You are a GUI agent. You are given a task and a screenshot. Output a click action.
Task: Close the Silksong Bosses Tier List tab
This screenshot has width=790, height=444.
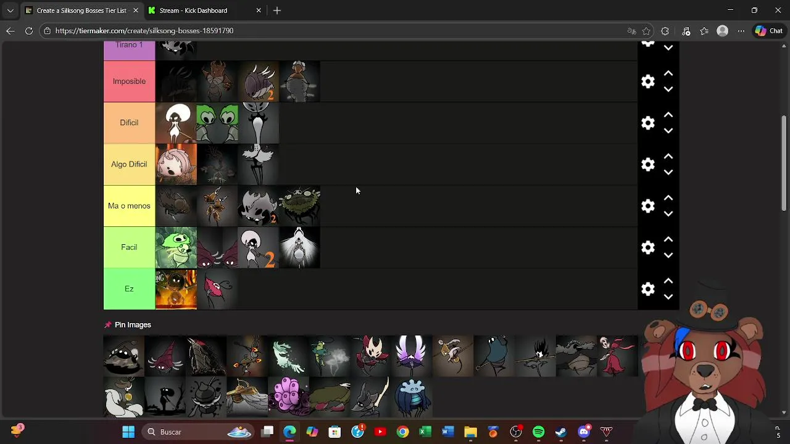click(x=136, y=10)
